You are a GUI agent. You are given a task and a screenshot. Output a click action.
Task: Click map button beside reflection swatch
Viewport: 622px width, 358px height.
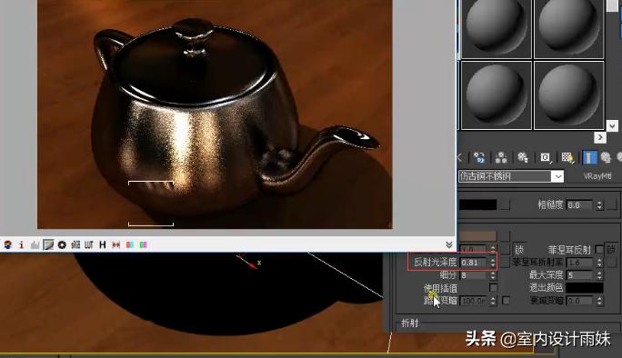click(x=505, y=237)
